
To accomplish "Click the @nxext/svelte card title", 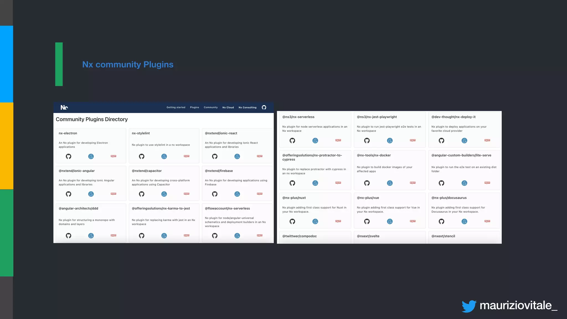I will click(x=368, y=236).
